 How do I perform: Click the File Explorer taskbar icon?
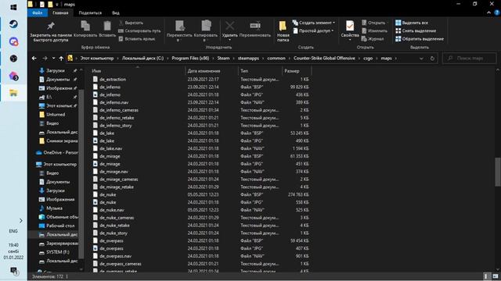[x=13, y=93]
